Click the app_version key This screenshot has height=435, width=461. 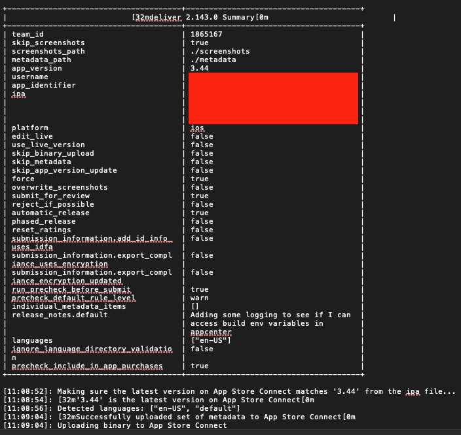point(37,69)
